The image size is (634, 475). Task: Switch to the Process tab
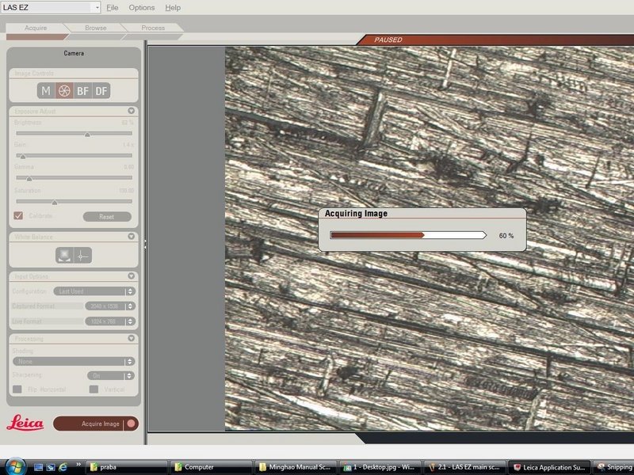click(x=153, y=28)
